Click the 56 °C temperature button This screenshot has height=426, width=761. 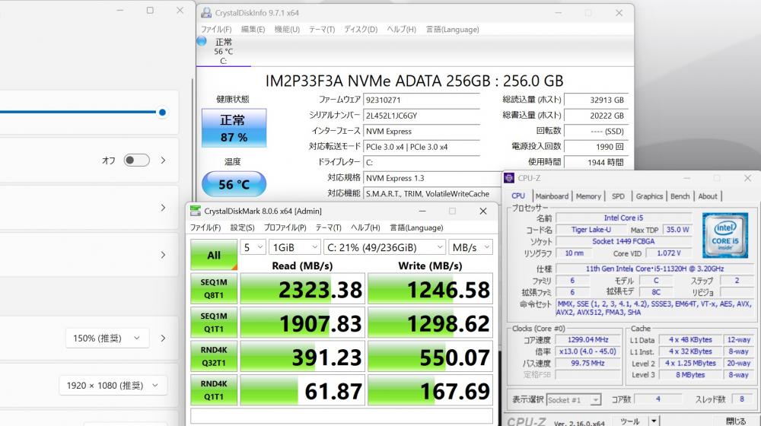pyautogui.click(x=234, y=184)
